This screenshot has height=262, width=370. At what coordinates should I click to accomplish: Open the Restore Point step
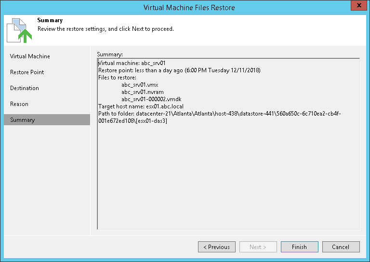(27, 72)
